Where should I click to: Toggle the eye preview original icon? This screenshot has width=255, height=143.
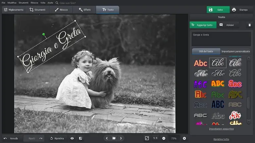click(72, 138)
